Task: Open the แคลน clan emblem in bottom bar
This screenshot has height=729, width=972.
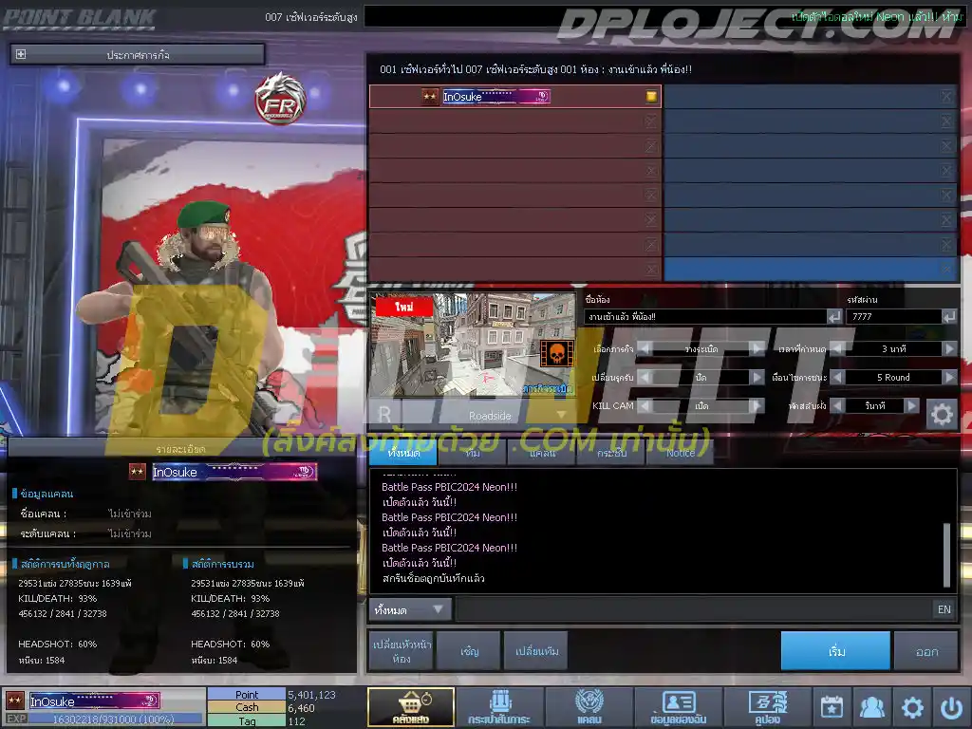Action: [x=589, y=706]
